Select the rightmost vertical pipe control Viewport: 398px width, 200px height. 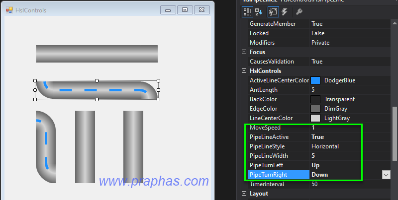coord(133,147)
